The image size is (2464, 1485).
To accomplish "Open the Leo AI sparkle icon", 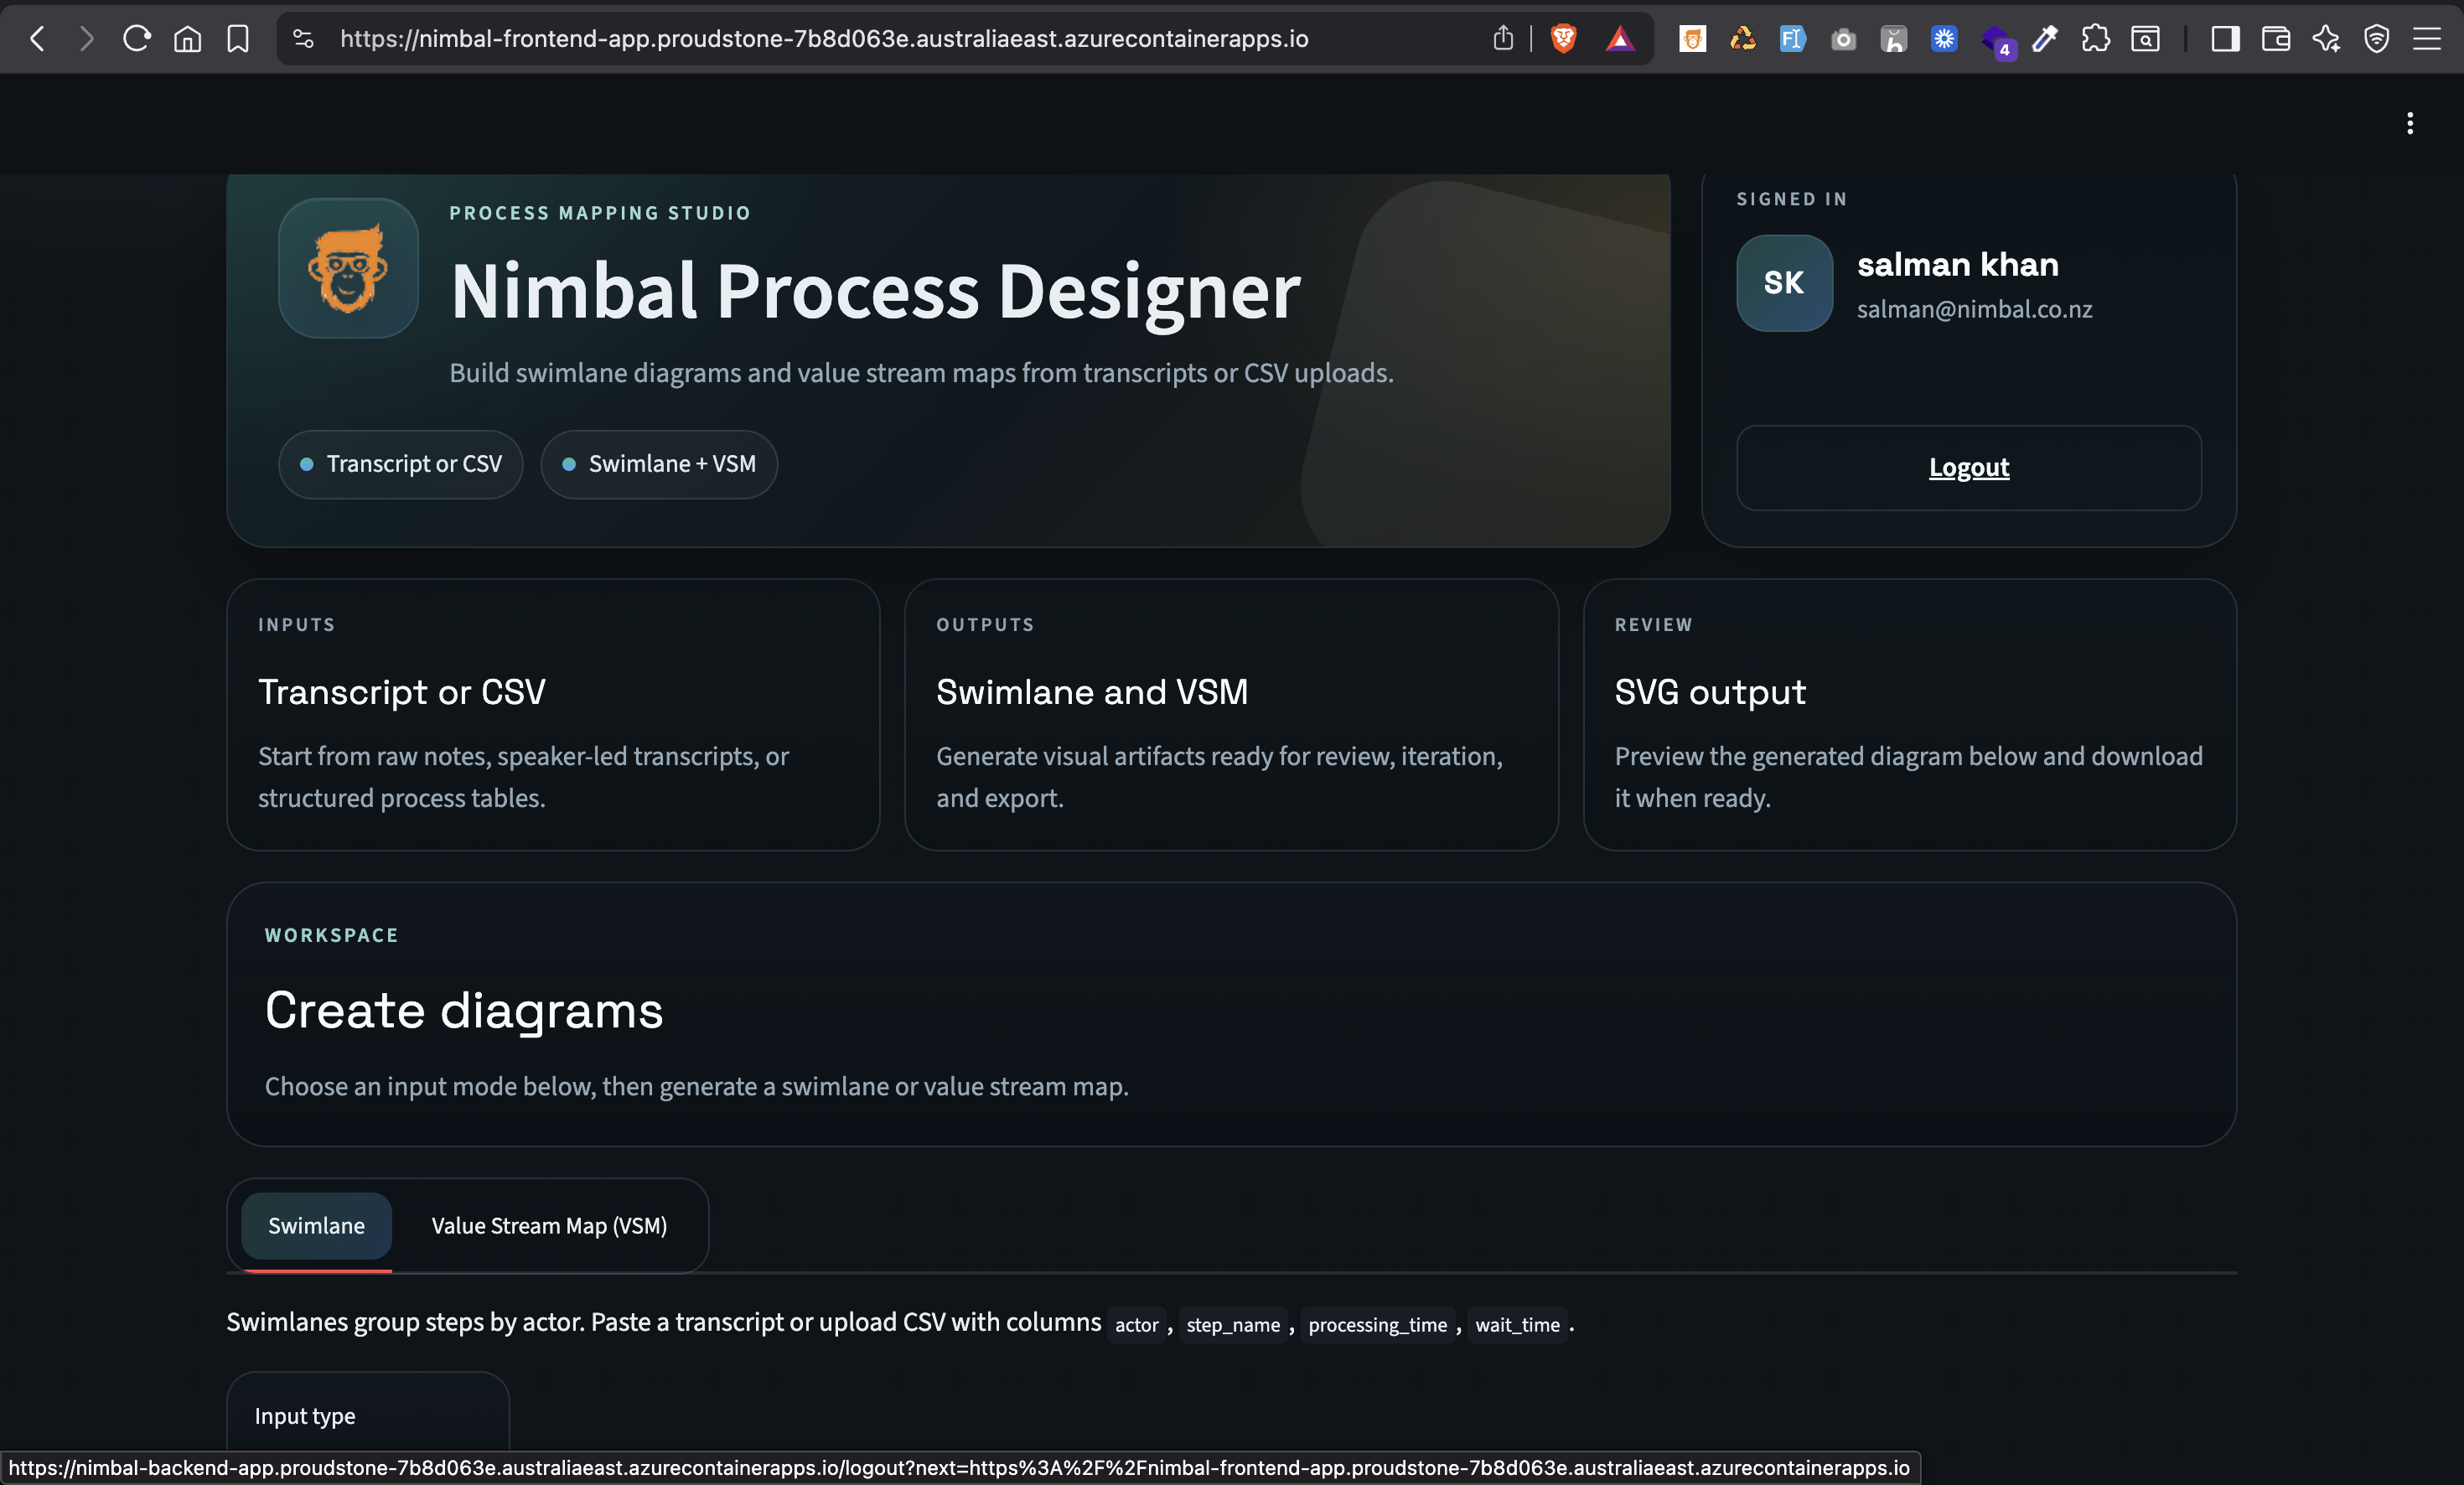I will 2327,38.
